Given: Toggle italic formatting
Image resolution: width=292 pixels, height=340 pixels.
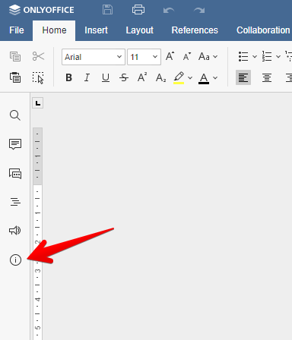Looking at the screenshot, I should (x=87, y=77).
